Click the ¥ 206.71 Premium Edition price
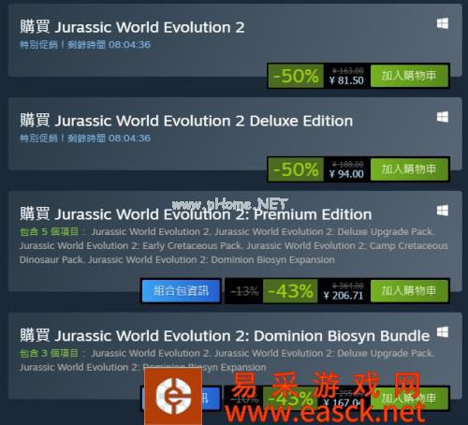Image resolution: width=468 pixels, height=425 pixels. [x=344, y=296]
